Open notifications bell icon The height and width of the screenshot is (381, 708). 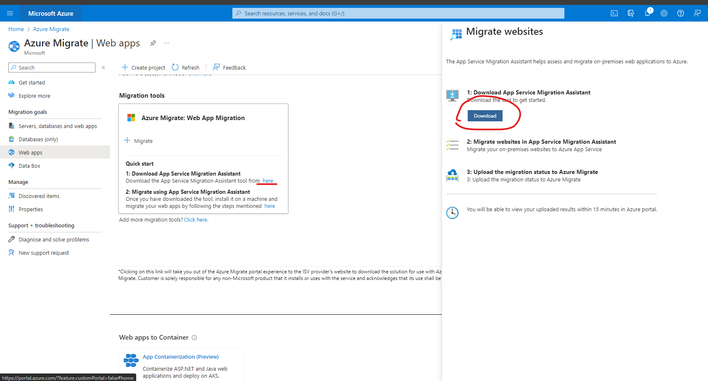tap(647, 13)
